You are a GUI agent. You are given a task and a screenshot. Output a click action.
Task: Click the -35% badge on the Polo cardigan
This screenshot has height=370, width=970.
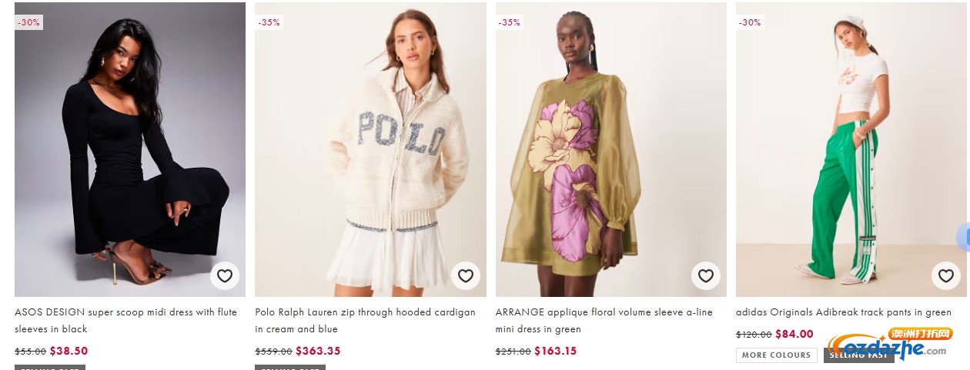269,22
